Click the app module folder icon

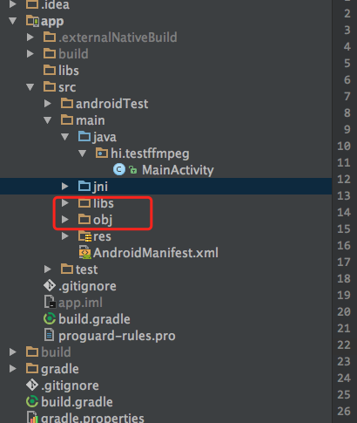tap(32, 21)
